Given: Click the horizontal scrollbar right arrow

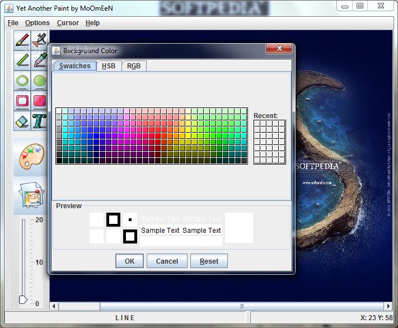Looking at the screenshot, I should 388,306.
